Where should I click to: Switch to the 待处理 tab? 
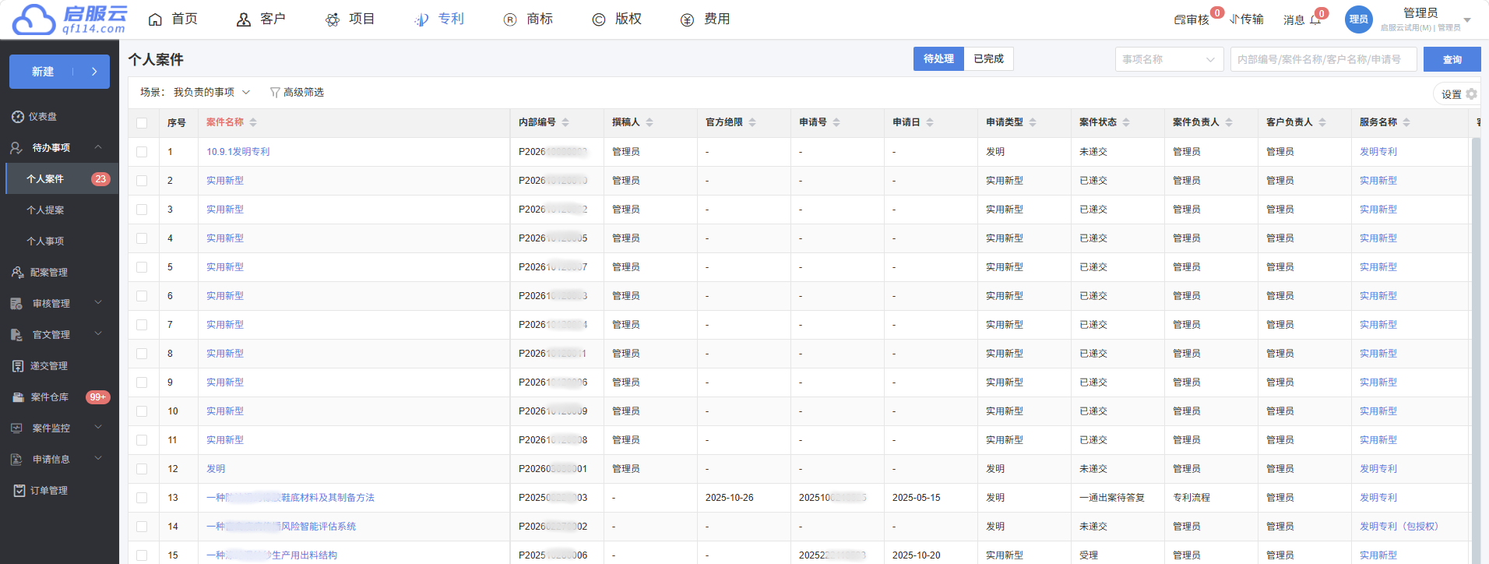coord(938,59)
